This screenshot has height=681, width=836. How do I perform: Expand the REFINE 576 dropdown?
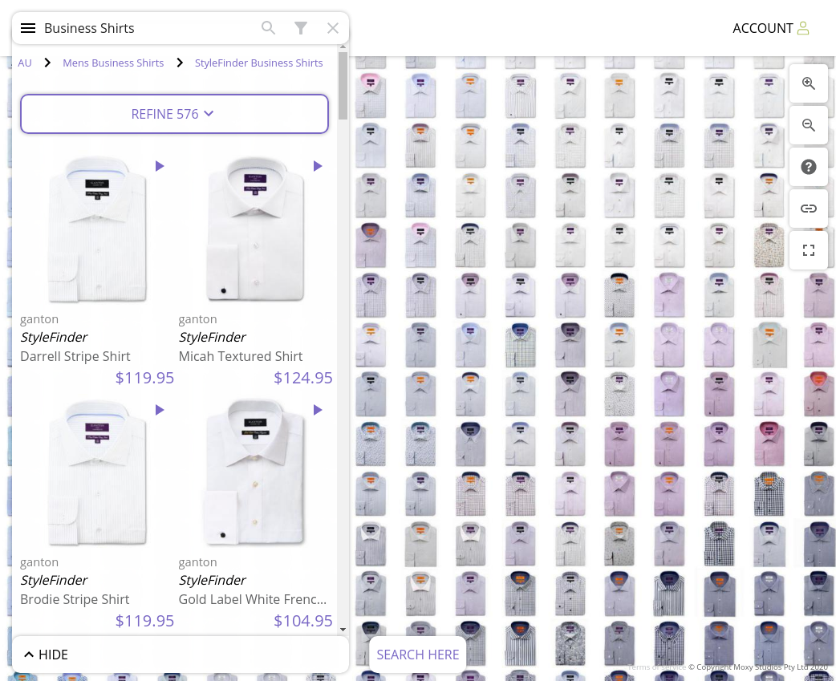(174, 114)
